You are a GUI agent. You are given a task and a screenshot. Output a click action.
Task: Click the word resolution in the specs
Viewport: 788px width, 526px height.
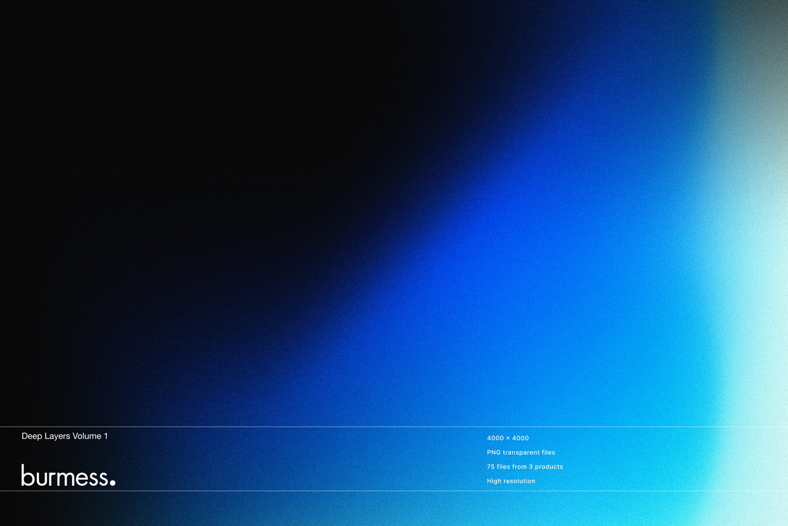[x=519, y=481]
